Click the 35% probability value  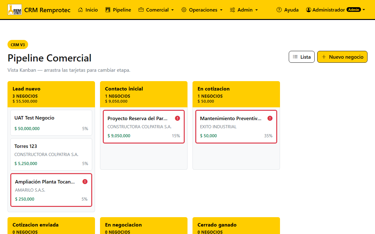[x=268, y=136]
